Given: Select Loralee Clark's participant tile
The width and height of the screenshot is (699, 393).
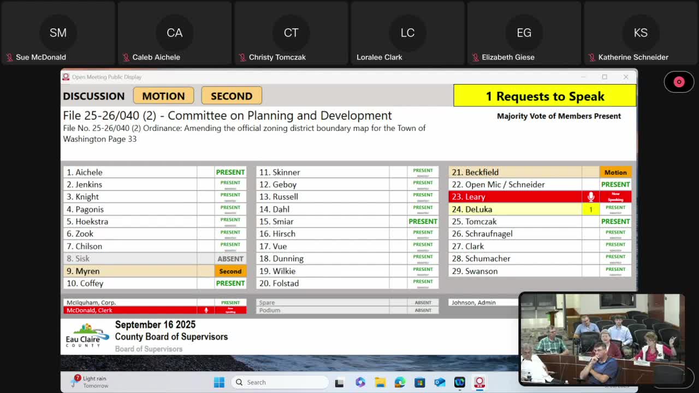Looking at the screenshot, I should [x=407, y=34].
